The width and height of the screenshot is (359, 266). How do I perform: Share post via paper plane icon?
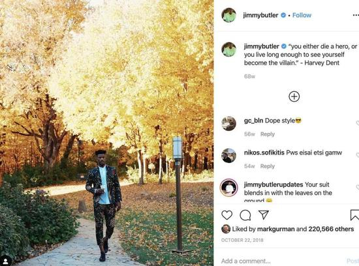click(x=264, y=214)
